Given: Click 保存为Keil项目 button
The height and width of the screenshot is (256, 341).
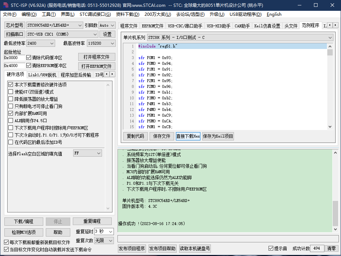Looking at the screenshot, I should [218, 136].
